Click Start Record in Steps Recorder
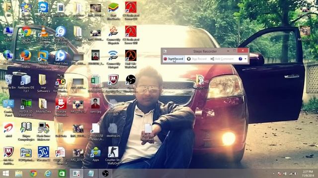The image size is (318, 178). pyautogui.click(x=173, y=59)
